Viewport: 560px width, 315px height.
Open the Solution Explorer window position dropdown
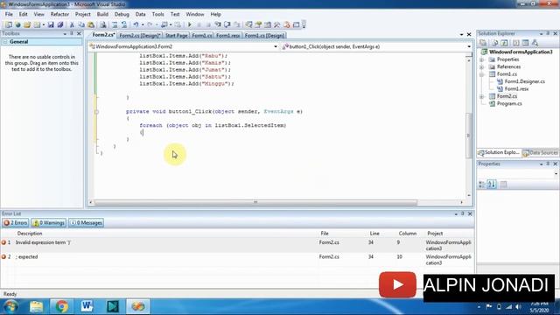tap(541, 33)
